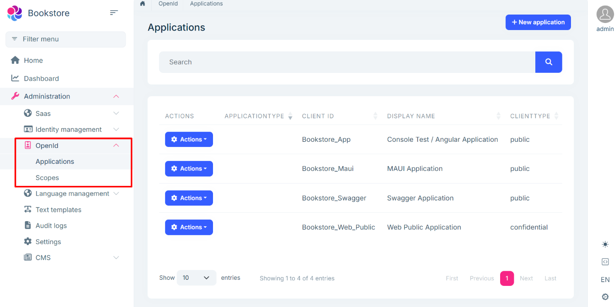Click the settings gear icon at bottom right
The width and height of the screenshot is (616, 307).
[x=605, y=297]
